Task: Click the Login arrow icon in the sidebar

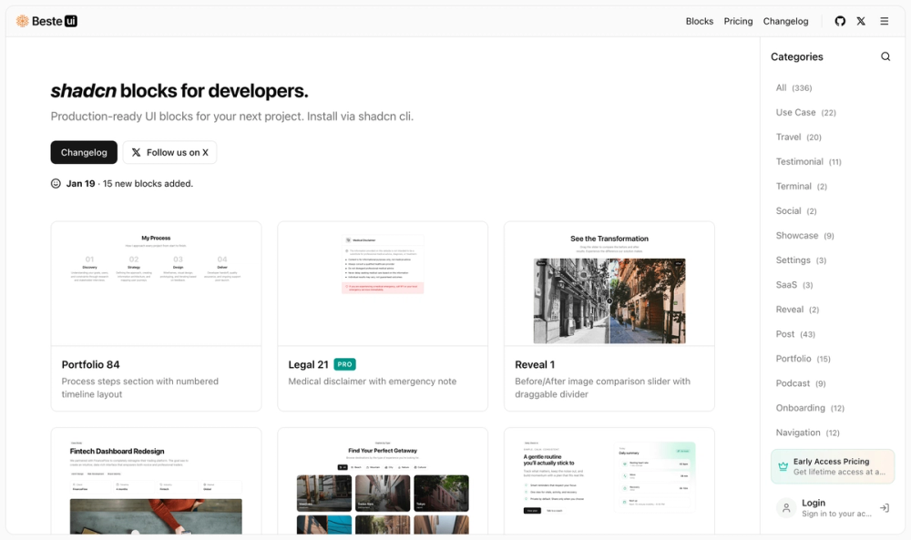Action: click(x=884, y=507)
